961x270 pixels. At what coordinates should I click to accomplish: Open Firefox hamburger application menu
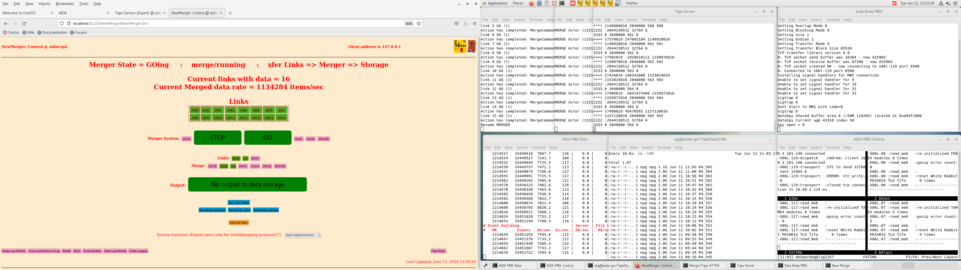[474, 23]
